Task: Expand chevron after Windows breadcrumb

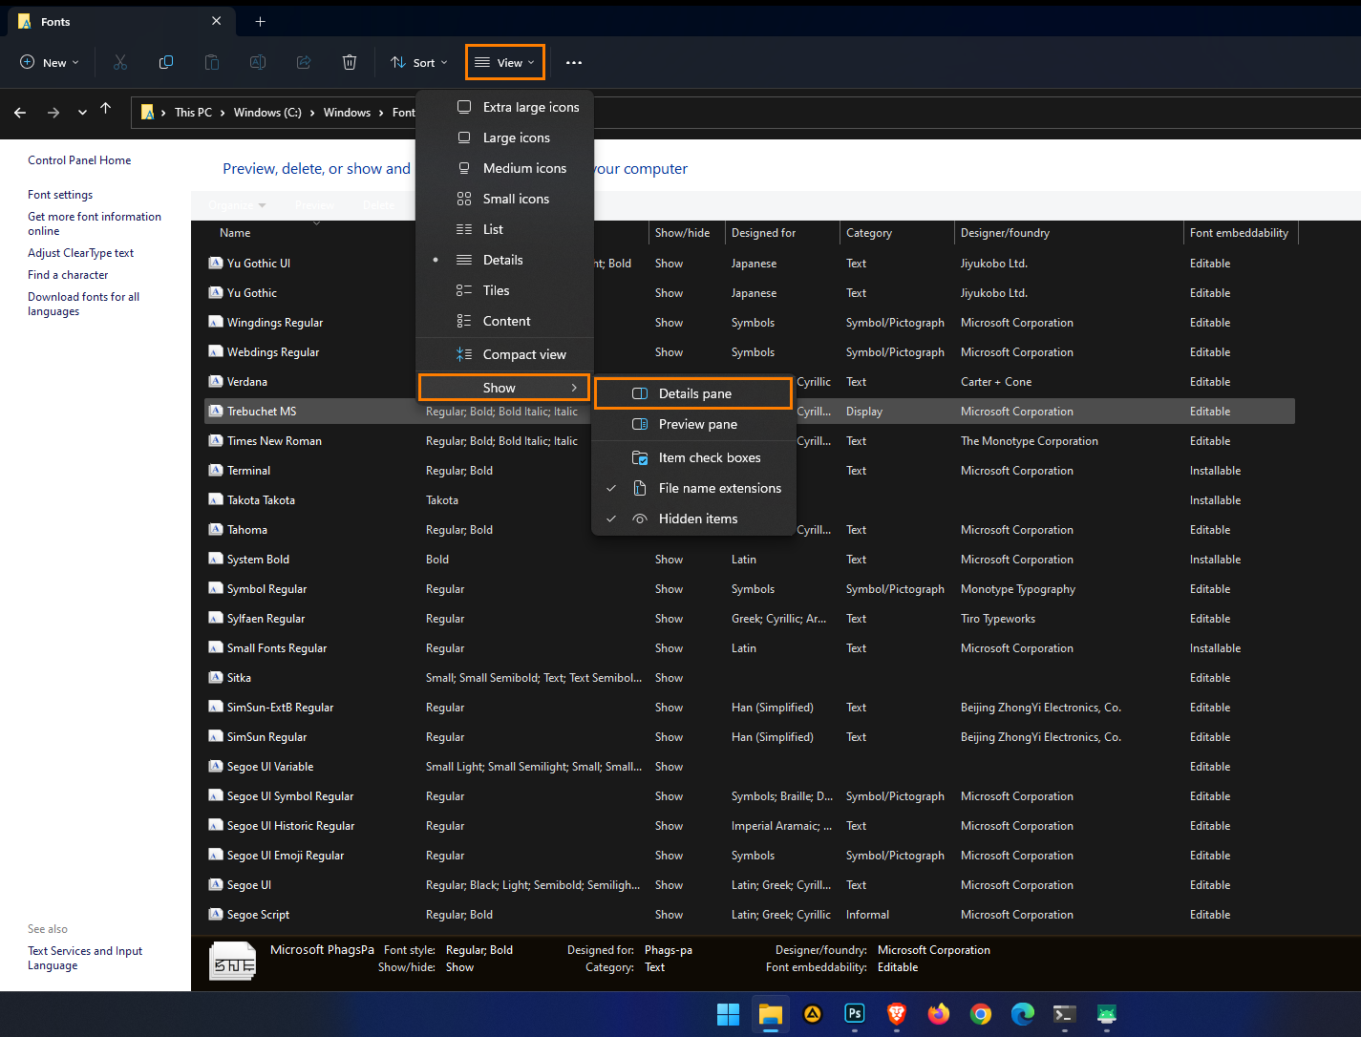Action: pyautogui.click(x=381, y=113)
